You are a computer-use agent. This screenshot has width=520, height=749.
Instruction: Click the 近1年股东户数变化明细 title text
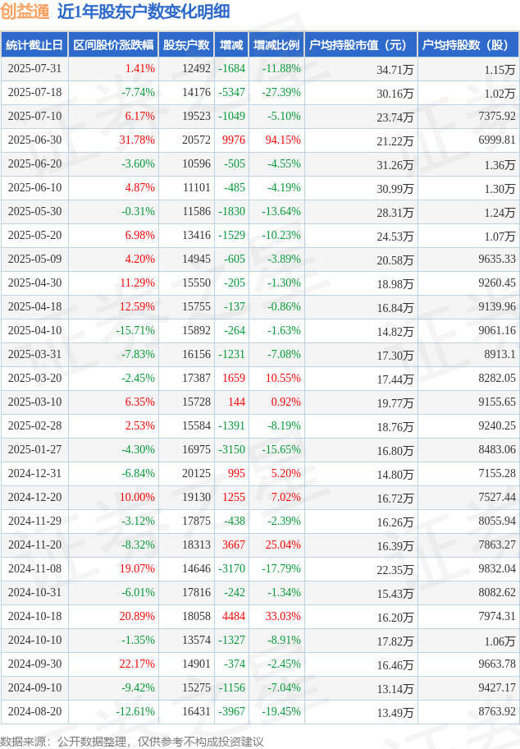pyautogui.click(x=144, y=11)
